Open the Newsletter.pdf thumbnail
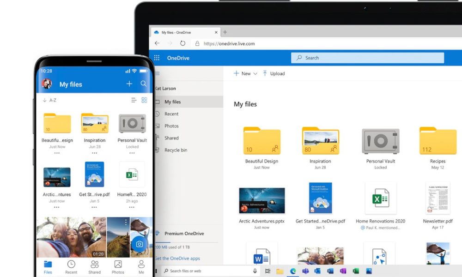The width and height of the screenshot is (462, 277). [438, 198]
